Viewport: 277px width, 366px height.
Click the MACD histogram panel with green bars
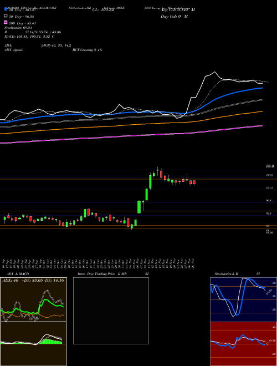(33, 344)
